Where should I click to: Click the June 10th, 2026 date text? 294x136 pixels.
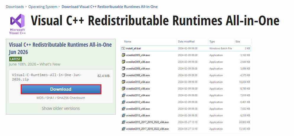[x=22, y=64]
